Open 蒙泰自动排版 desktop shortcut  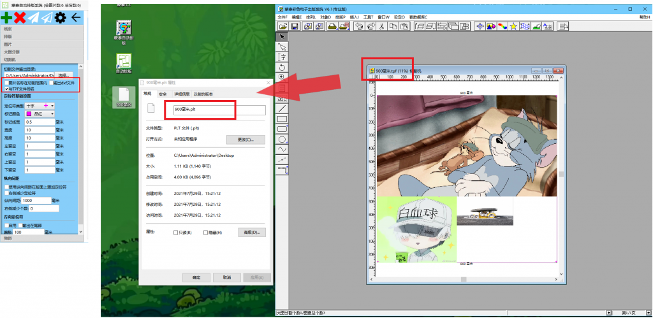124,32
